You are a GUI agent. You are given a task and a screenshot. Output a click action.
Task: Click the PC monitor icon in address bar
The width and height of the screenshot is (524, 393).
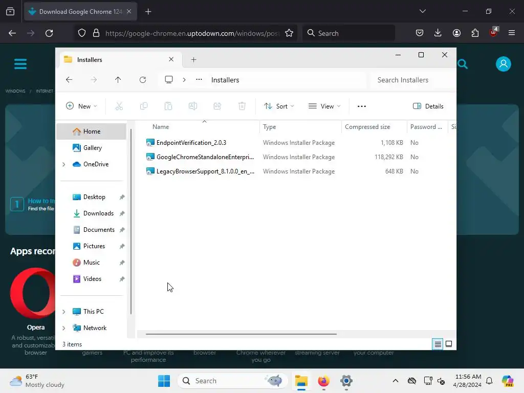169,79
